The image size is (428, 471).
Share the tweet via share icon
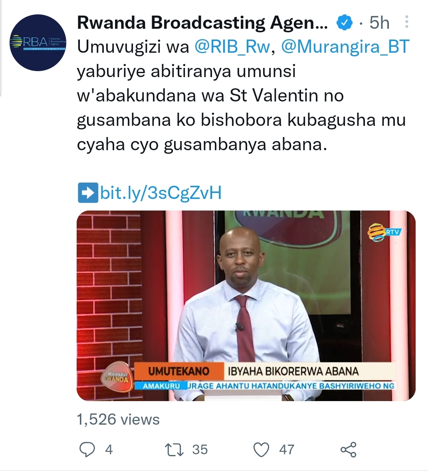[349, 450]
